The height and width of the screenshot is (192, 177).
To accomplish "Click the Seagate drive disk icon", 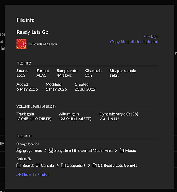I will pos(51,151).
